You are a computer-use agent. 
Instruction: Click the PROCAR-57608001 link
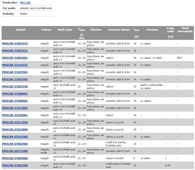click(x=15, y=93)
